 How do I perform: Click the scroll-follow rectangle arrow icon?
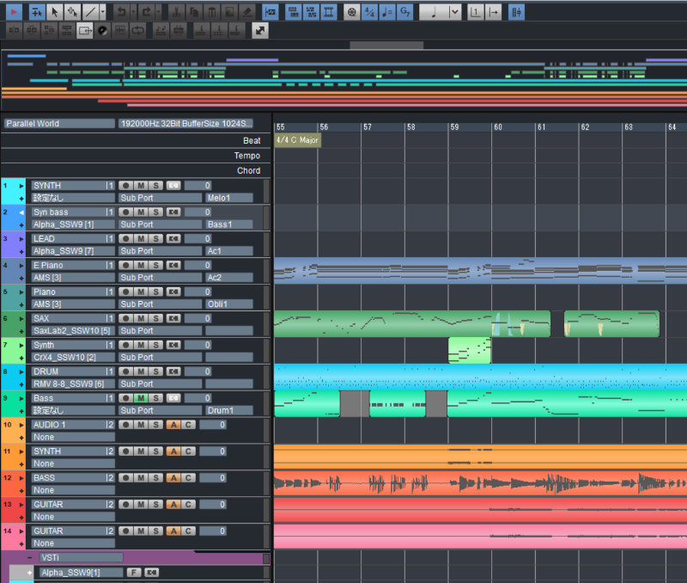tap(84, 30)
